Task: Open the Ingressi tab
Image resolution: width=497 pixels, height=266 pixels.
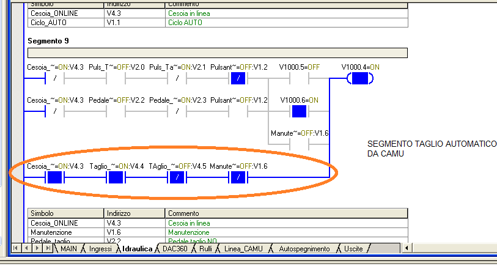Action: point(100,248)
